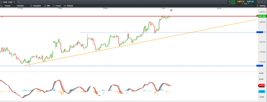
Task: Open the Templates menu
Action: tap(36, 6)
